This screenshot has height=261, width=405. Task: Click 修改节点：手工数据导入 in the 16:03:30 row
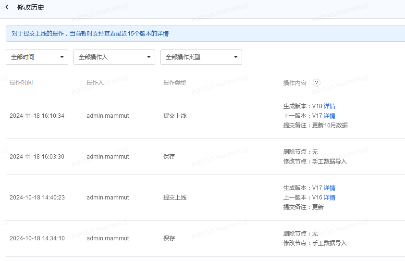(x=315, y=161)
